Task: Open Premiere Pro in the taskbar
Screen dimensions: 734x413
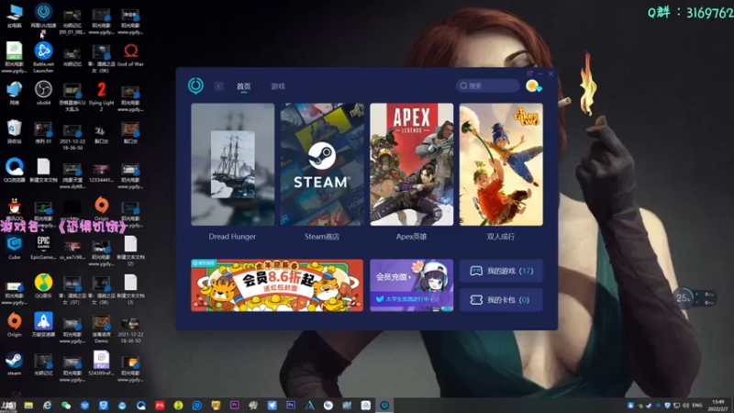Action: click(235, 406)
